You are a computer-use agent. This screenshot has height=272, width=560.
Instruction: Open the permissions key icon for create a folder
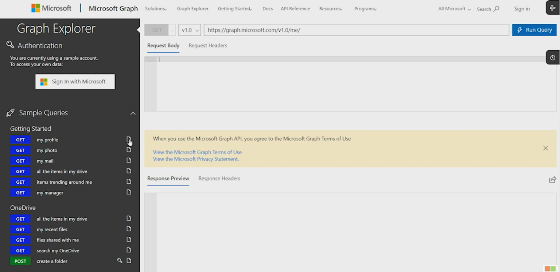[x=120, y=261]
